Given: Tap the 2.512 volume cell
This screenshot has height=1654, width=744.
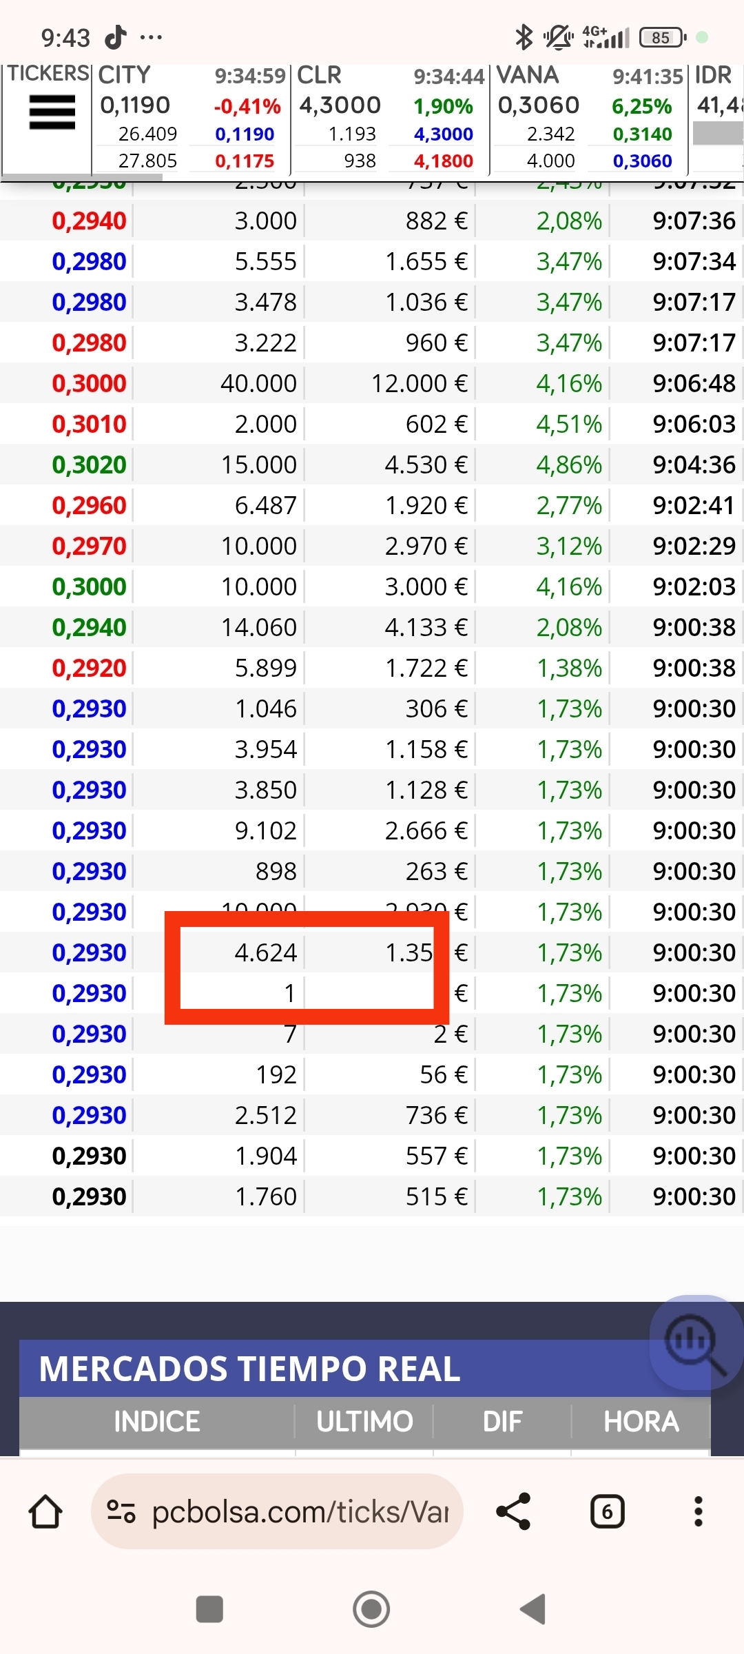Looking at the screenshot, I should pos(265,1115).
